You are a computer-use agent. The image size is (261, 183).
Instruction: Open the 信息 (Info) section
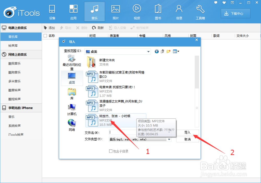pos(179,12)
